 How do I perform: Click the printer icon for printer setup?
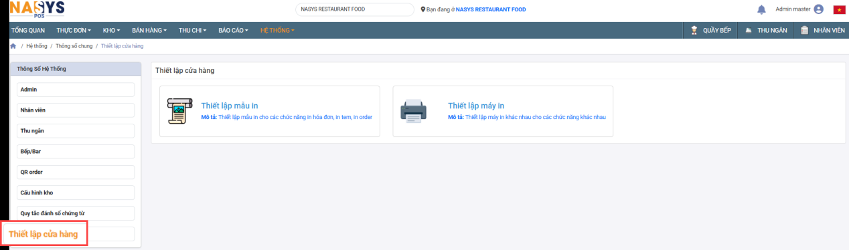tap(413, 111)
